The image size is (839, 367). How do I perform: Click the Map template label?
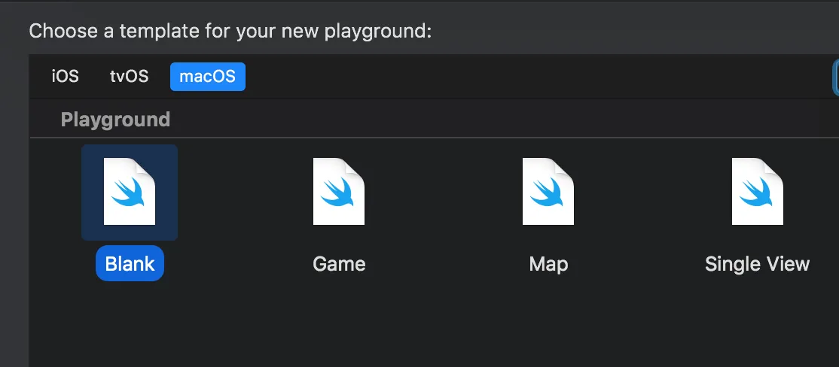coord(548,264)
